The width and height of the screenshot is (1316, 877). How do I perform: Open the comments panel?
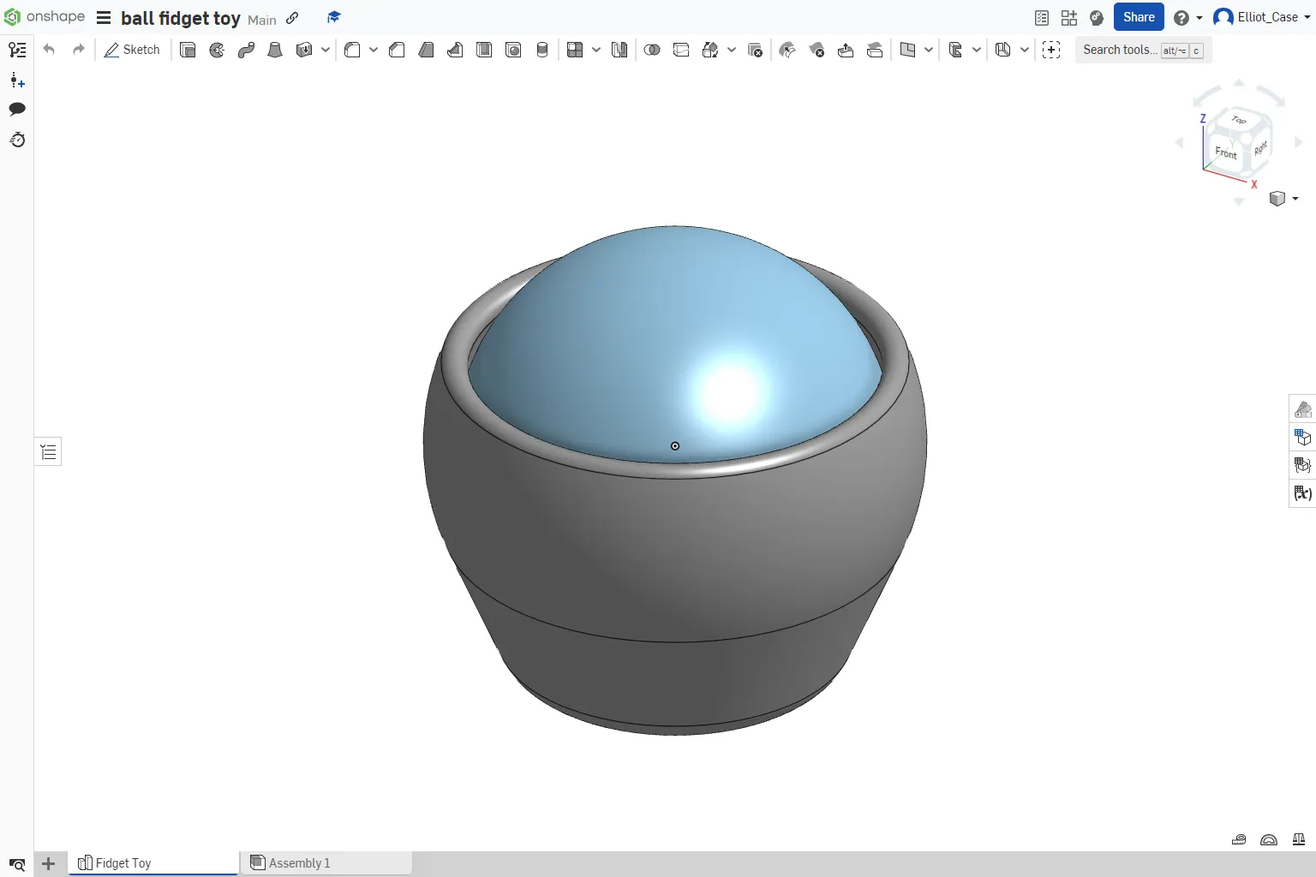tap(17, 109)
